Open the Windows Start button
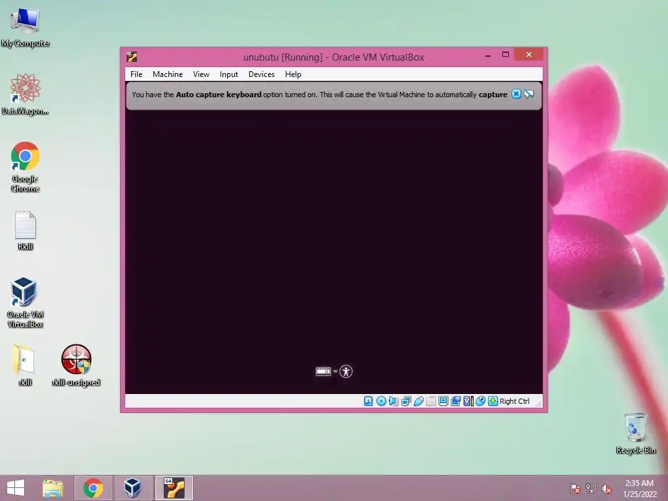668x501 pixels. tap(16, 488)
